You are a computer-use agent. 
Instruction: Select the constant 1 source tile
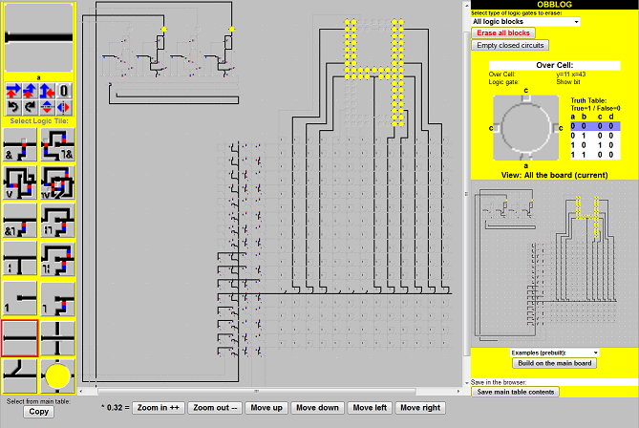[x=20, y=298]
